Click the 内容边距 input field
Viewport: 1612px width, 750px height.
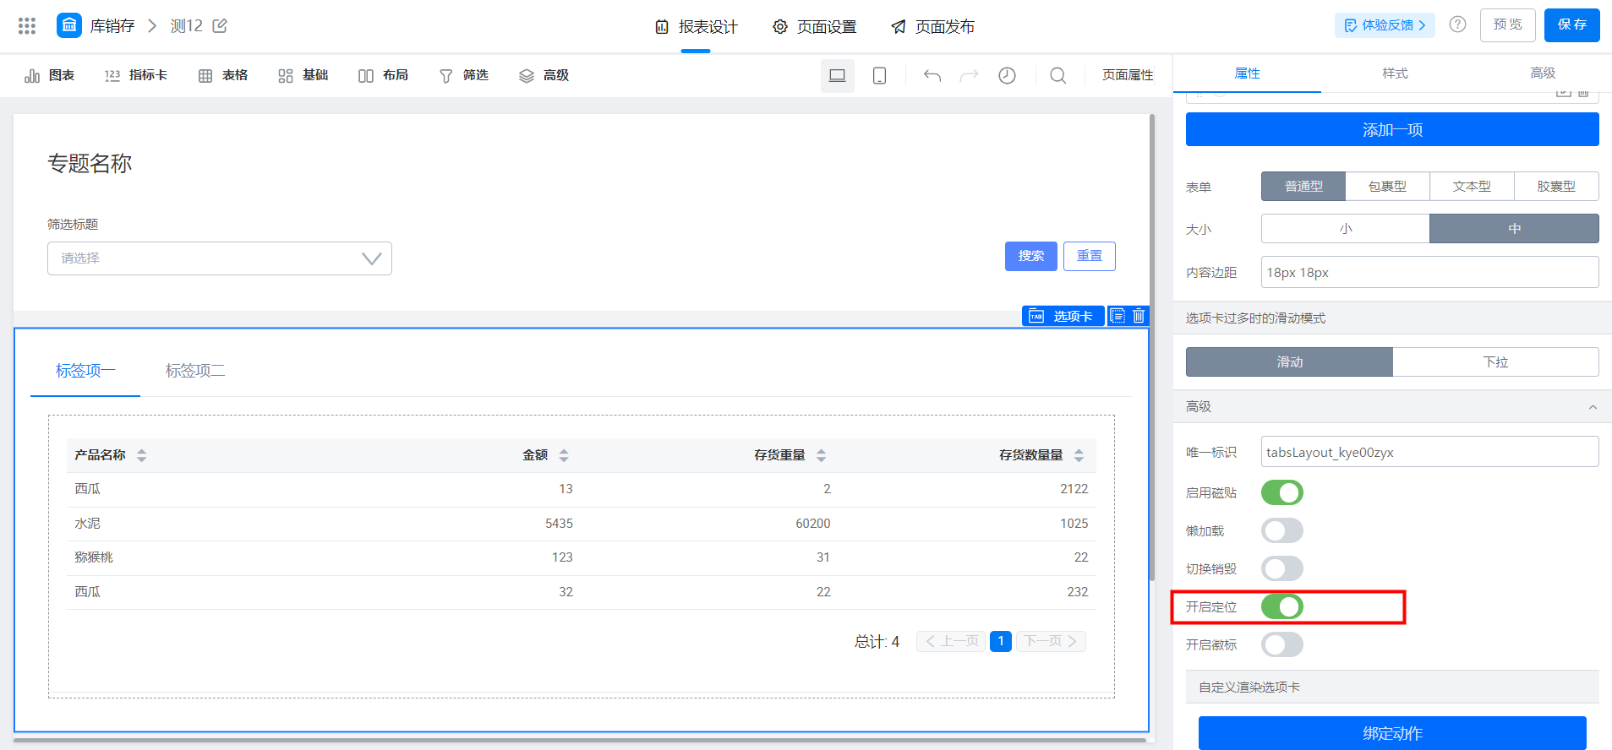1429,272
